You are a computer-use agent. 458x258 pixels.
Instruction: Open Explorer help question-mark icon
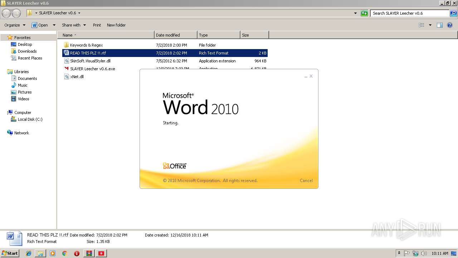pyautogui.click(x=450, y=25)
